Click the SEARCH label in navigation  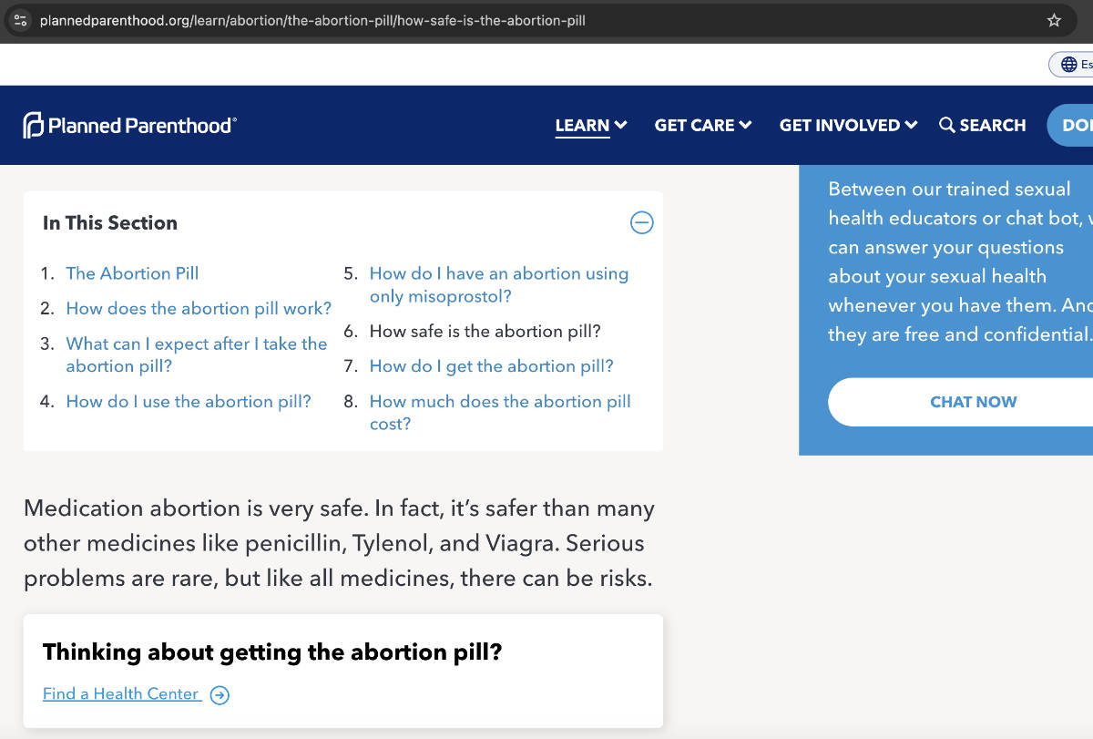point(993,125)
